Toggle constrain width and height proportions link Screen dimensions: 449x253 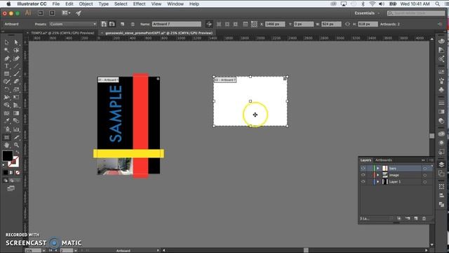(347, 25)
